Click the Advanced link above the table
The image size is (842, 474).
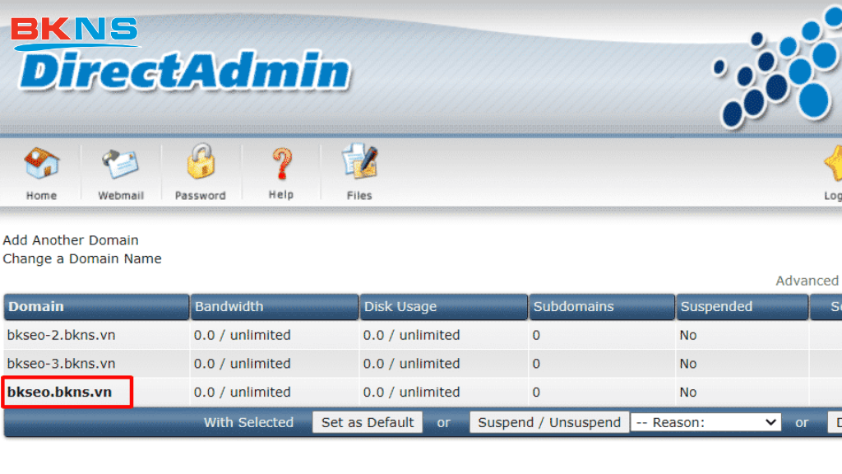pos(807,281)
